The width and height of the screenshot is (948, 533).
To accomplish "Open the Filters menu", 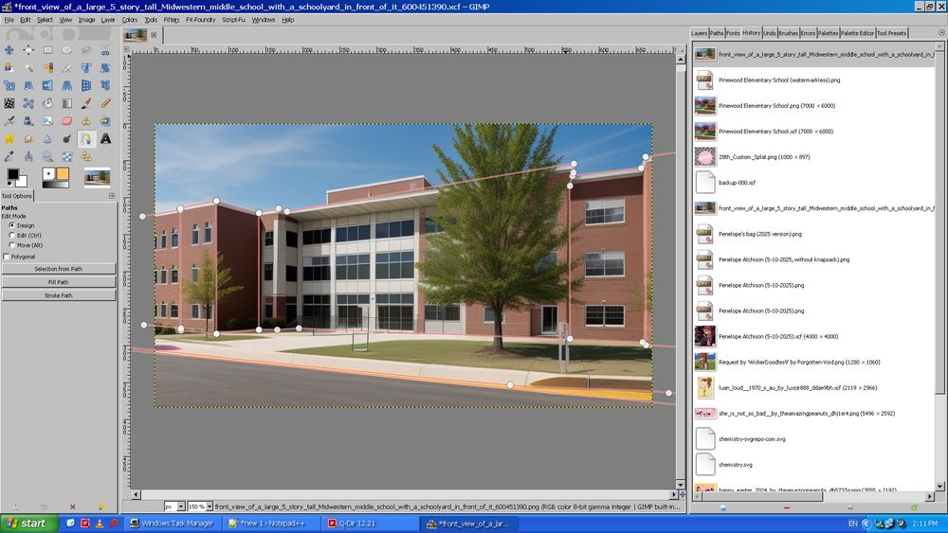I will tap(171, 19).
